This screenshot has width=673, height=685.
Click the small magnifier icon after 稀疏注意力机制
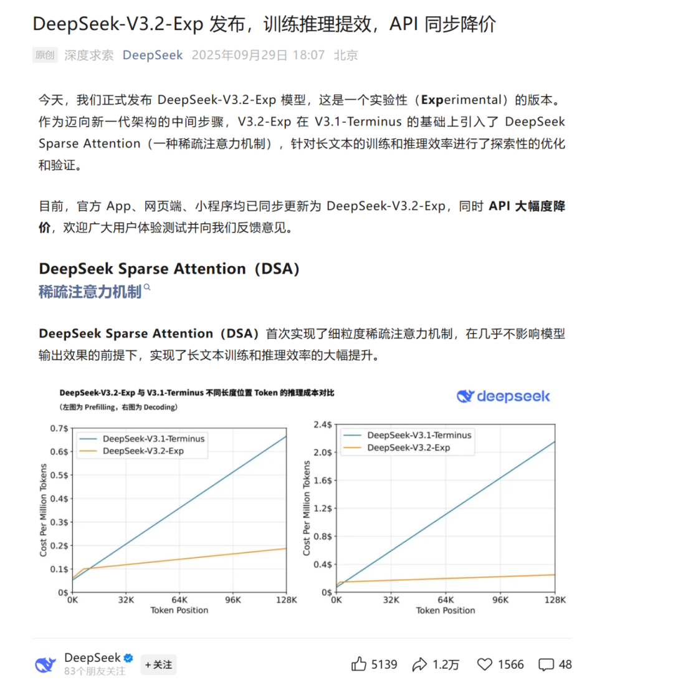[x=147, y=288]
